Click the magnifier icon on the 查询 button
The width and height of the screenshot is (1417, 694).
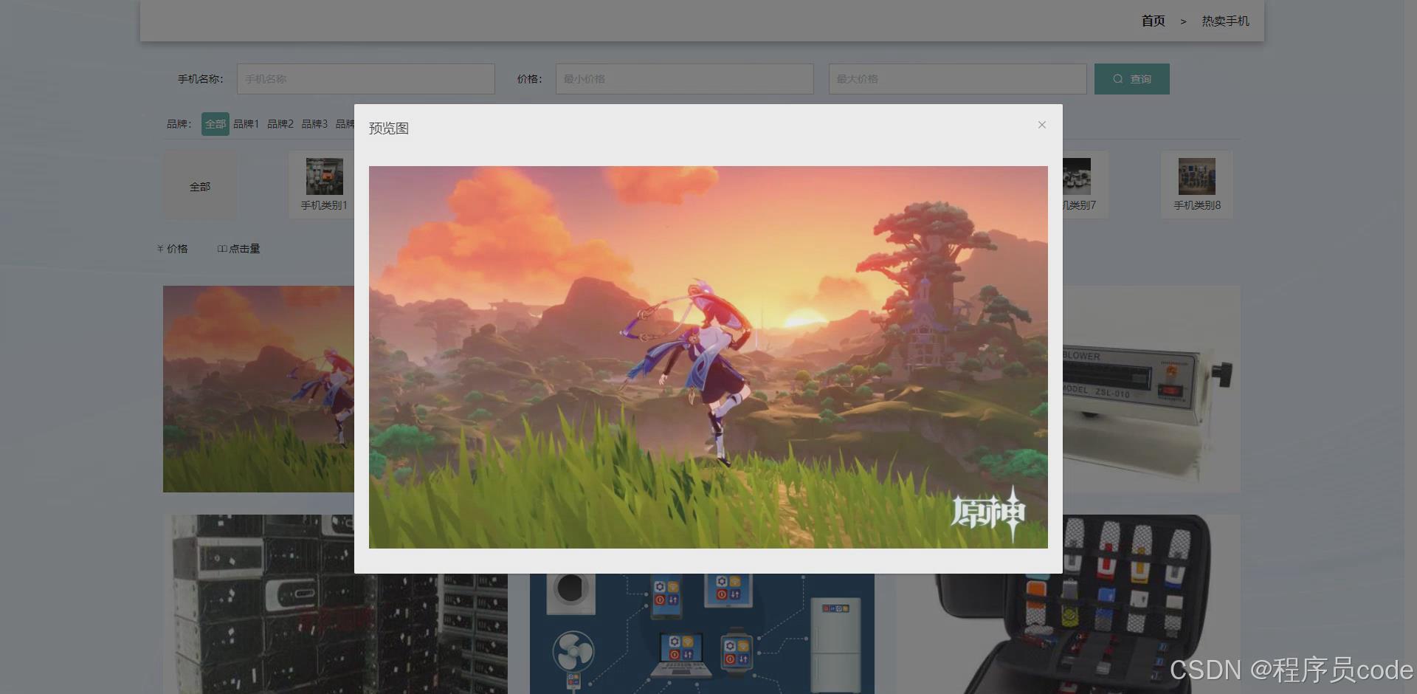tap(1117, 78)
